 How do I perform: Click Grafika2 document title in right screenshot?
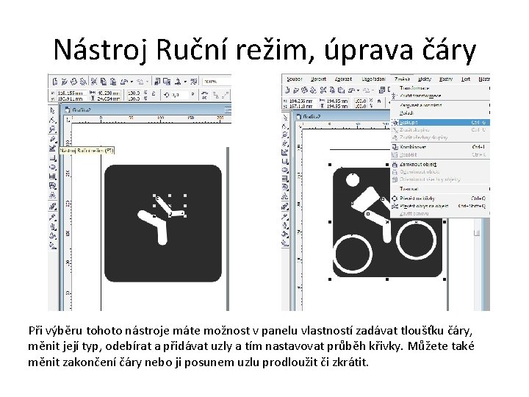[312, 116]
